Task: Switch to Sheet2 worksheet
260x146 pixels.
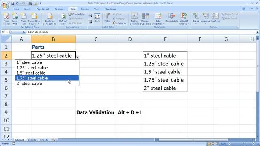Action: (32, 140)
